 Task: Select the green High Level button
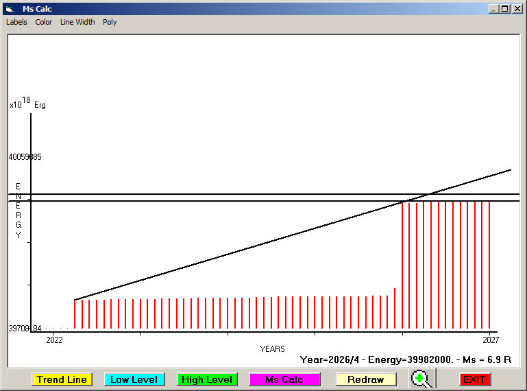207,379
